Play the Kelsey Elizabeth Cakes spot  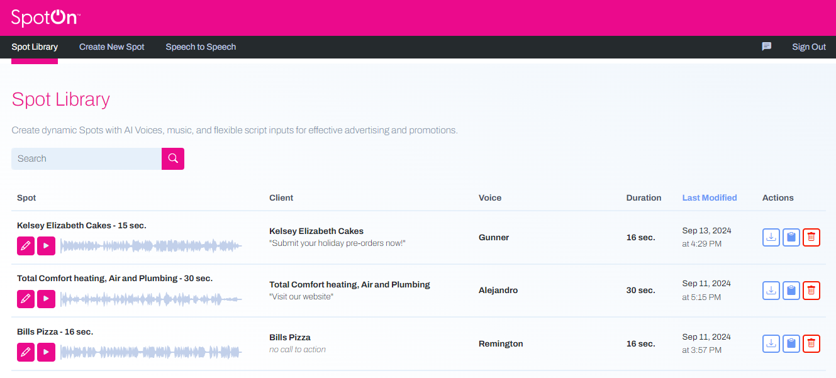point(46,246)
